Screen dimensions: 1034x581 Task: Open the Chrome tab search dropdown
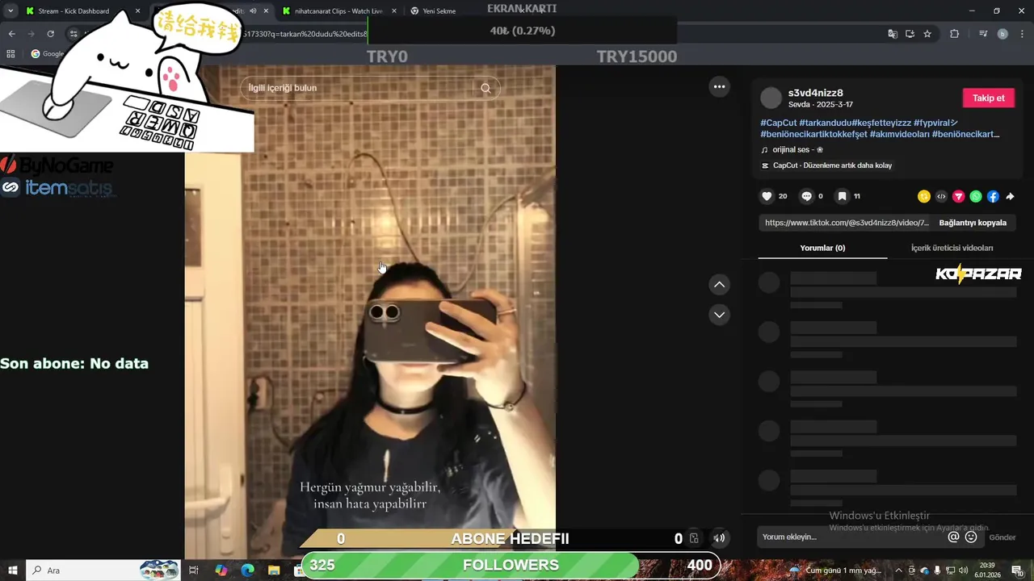[x=11, y=11]
